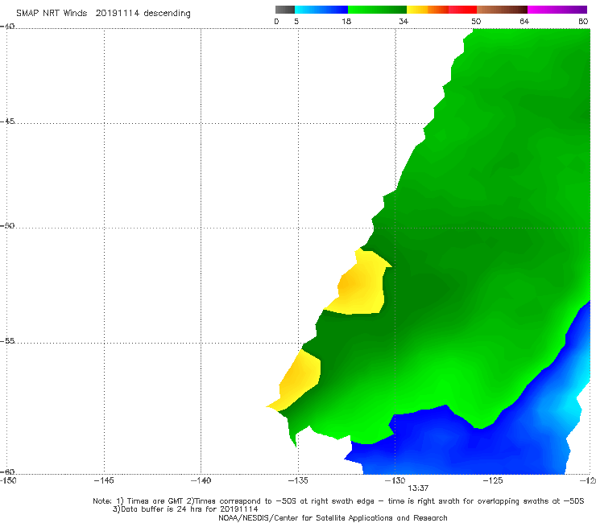The width and height of the screenshot is (596, 523).
Task: Click the longitude label '-145'
Action: tap(104, 480)
